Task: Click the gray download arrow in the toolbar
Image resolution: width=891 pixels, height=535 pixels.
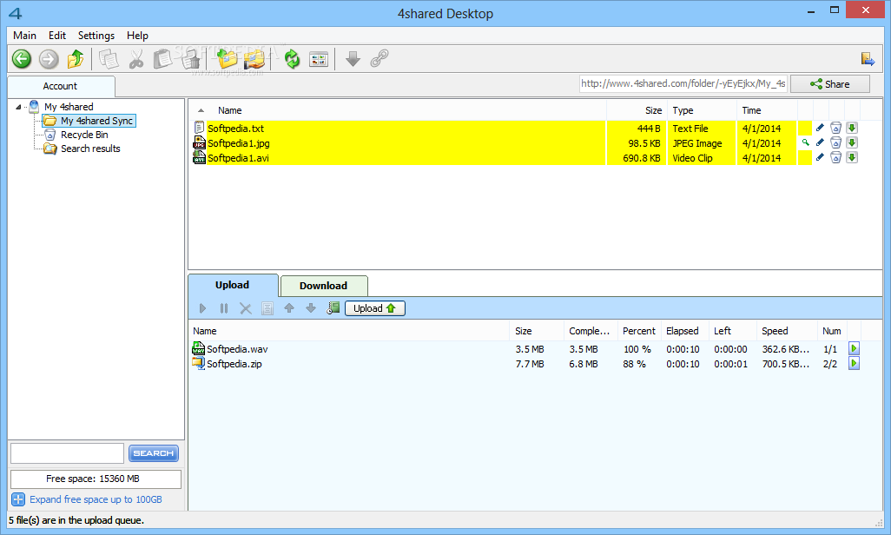Action: [353, 58]
